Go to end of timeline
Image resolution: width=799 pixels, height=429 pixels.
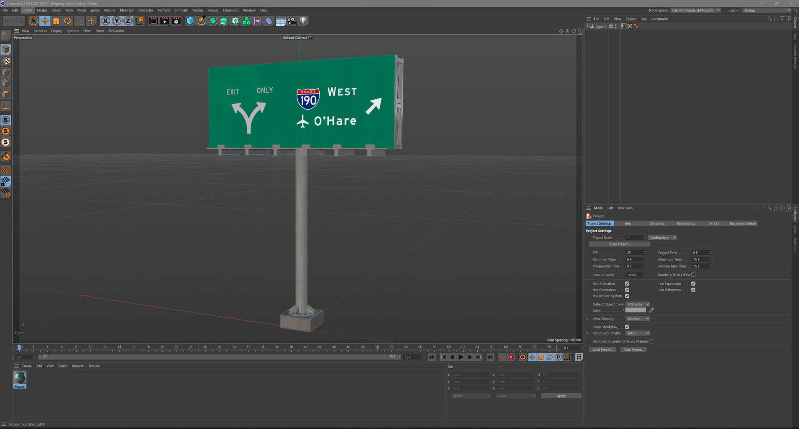coord(490,357)
